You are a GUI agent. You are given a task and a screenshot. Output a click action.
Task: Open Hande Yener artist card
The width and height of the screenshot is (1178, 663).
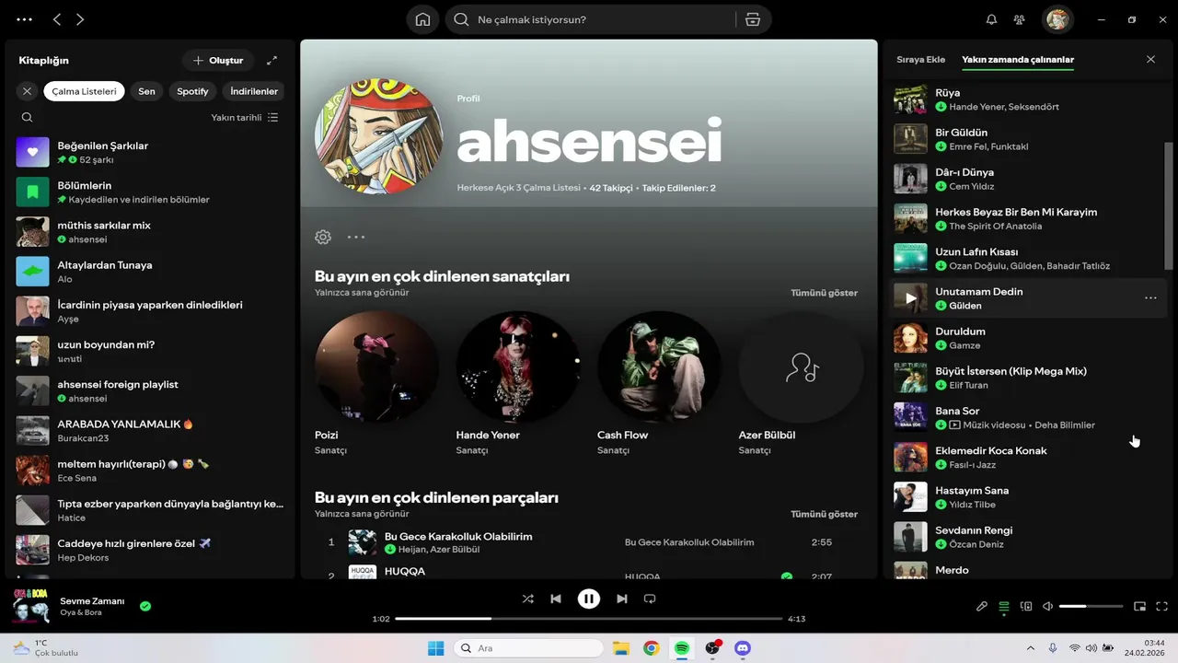[518, 383]
